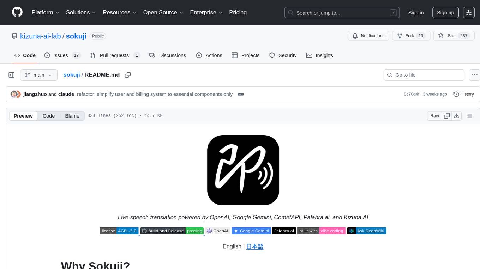Open the Issues tab
The image size is (480, 269).
click(x=62, y=55)
